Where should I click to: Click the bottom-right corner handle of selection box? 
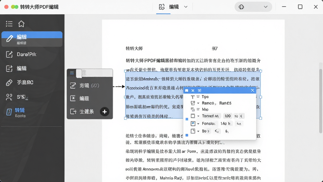[x=261, y=118]
